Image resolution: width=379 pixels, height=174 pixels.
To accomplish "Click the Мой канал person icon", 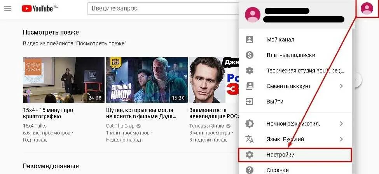I will point(249,40).
